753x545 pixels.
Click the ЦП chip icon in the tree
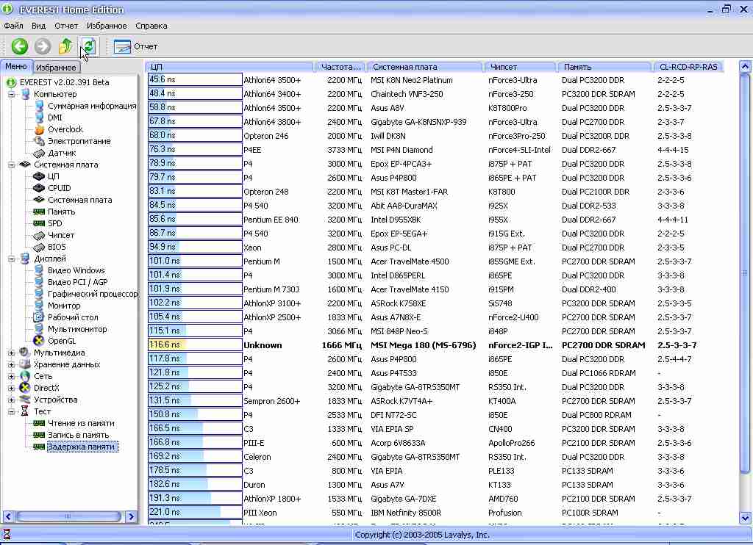[x=39, y=176]
